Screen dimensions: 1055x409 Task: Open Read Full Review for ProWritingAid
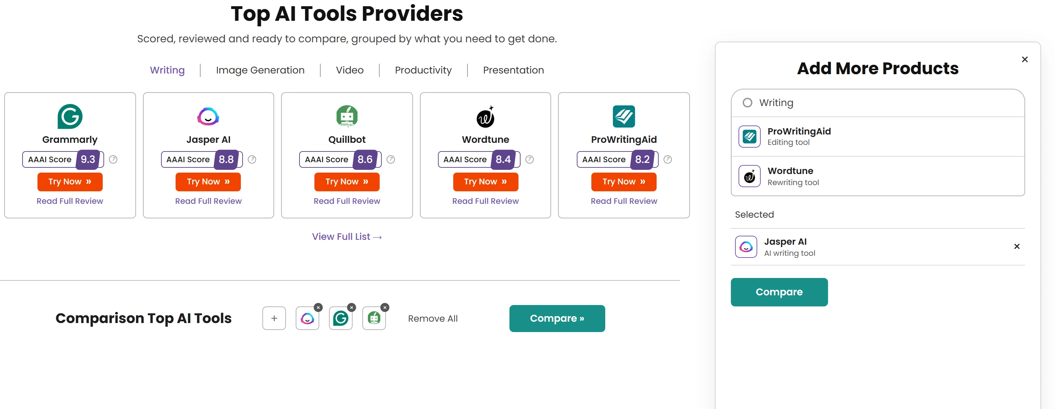624,201
